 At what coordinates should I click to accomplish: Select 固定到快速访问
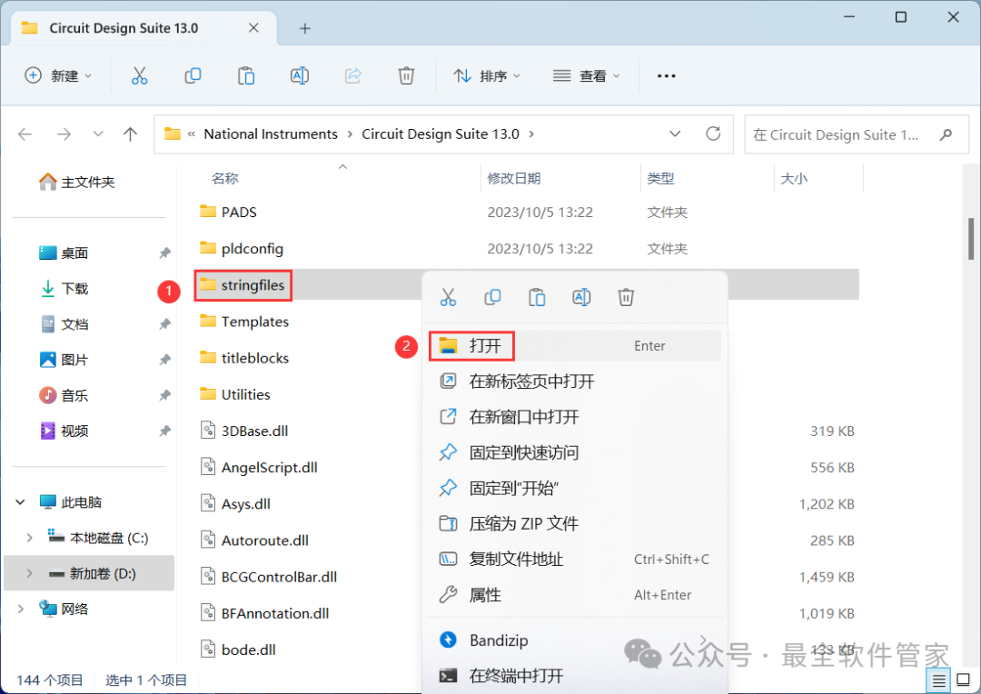coord(574,452)
